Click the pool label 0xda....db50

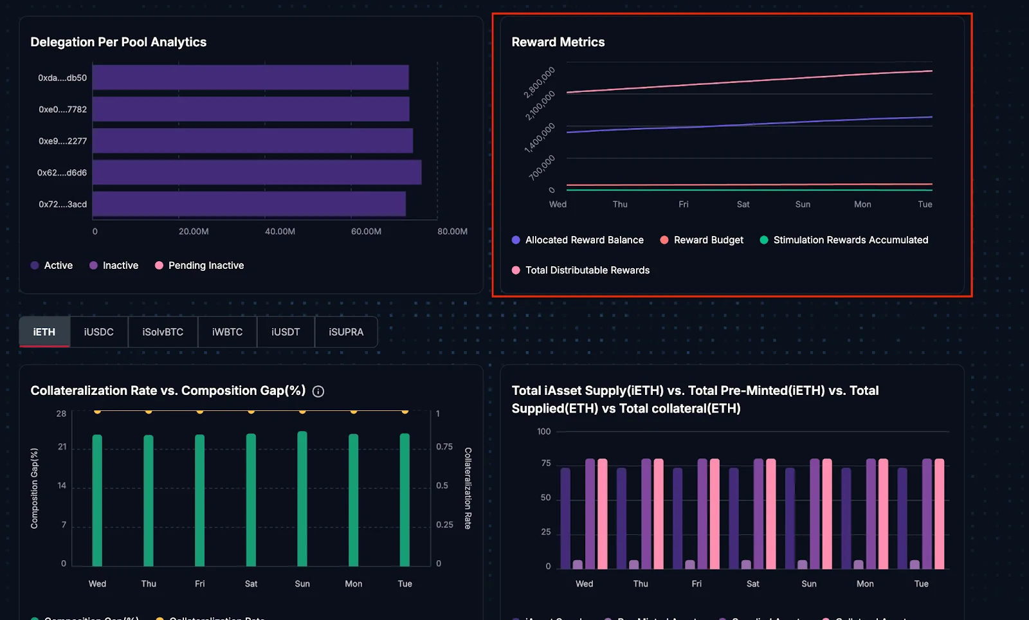click(62, 78)
